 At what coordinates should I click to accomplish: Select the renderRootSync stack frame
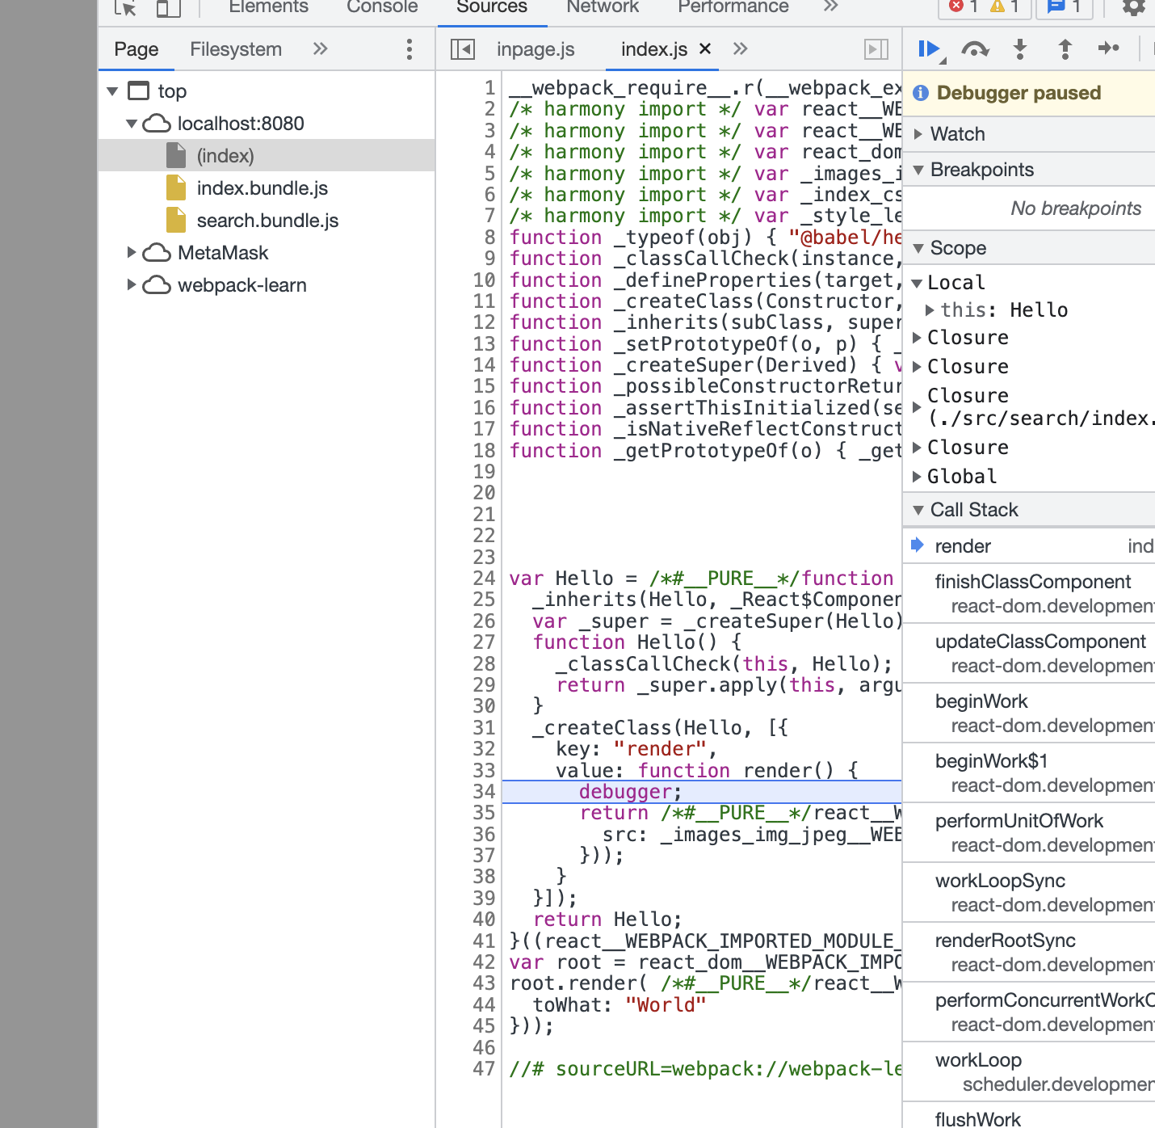click(1029, 952)
